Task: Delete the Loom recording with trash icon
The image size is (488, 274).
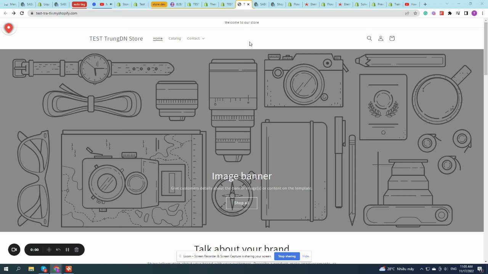Action: 77,250
